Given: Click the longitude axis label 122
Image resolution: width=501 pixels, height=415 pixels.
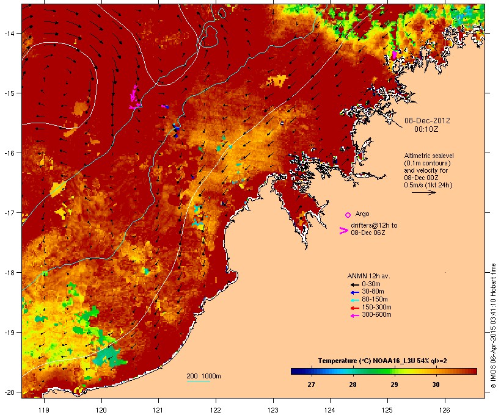Looking at the screenshot, I should pyautogui.click(x=216, y=410).
